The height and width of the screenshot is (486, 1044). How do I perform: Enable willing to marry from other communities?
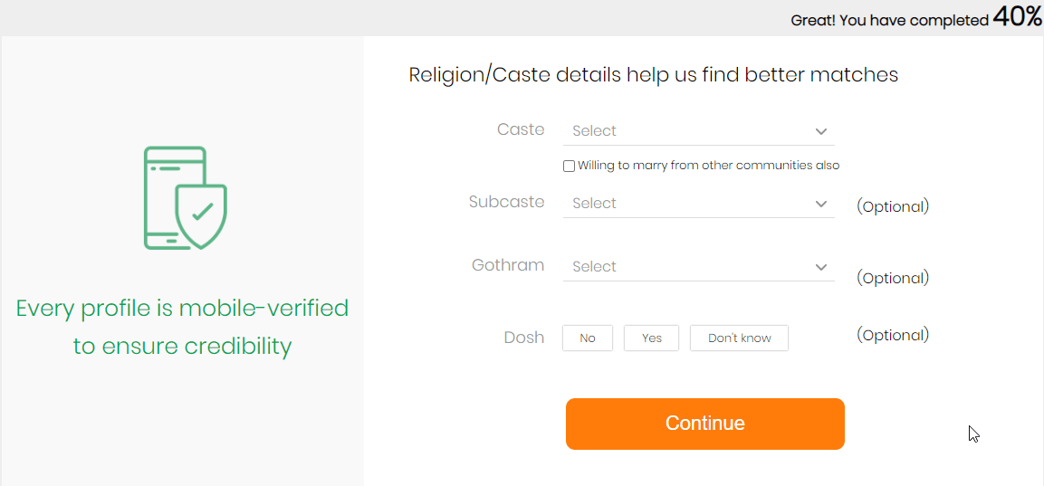(x=569, y=166)
